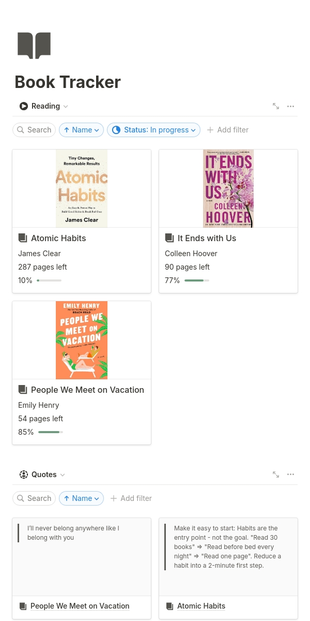
Task: Open the Status: In progress filter dropdown
Action: point(153,130)
